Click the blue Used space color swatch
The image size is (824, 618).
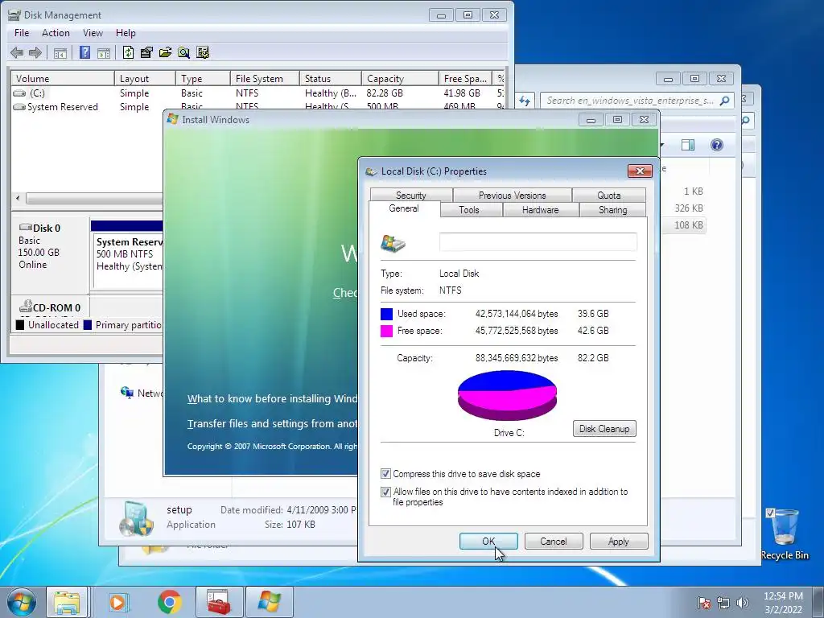pos(386,315)
